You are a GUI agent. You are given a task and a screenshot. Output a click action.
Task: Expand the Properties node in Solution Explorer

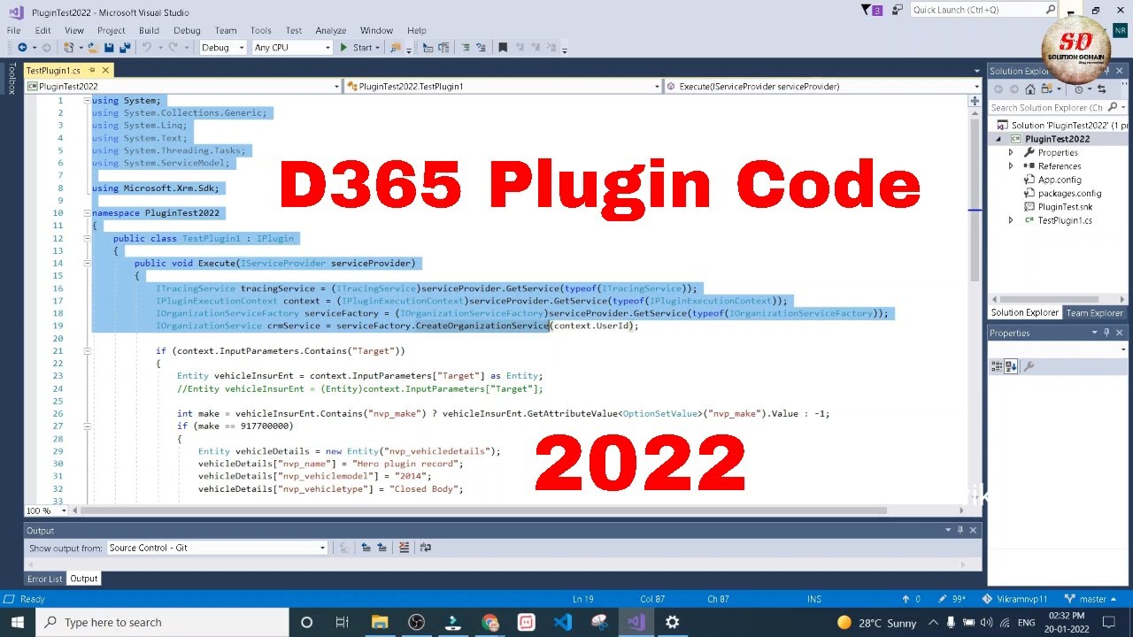pyautogui.click(x=1011, y=153)
